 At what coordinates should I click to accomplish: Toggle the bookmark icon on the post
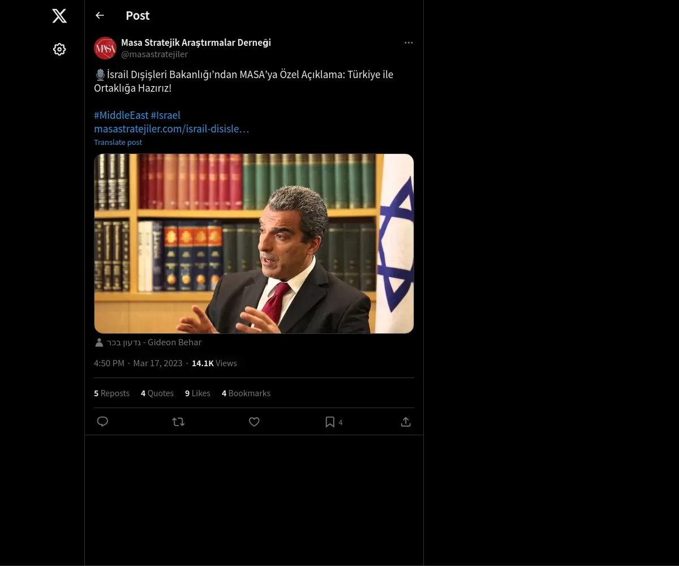[330, 422]
